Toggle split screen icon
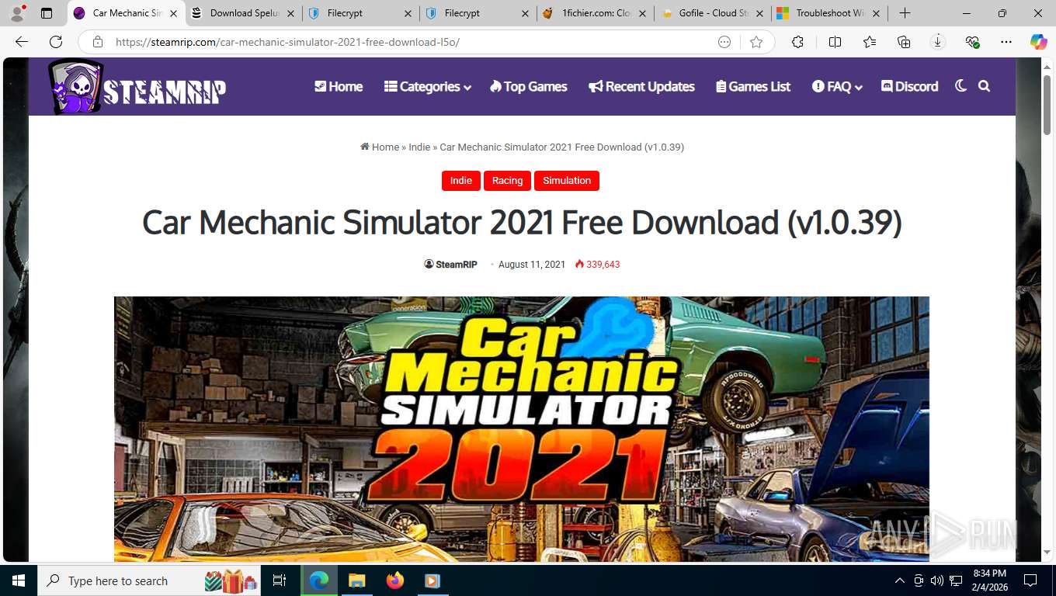The width and height of the screenshot is (1056, 596). (835, 42)
